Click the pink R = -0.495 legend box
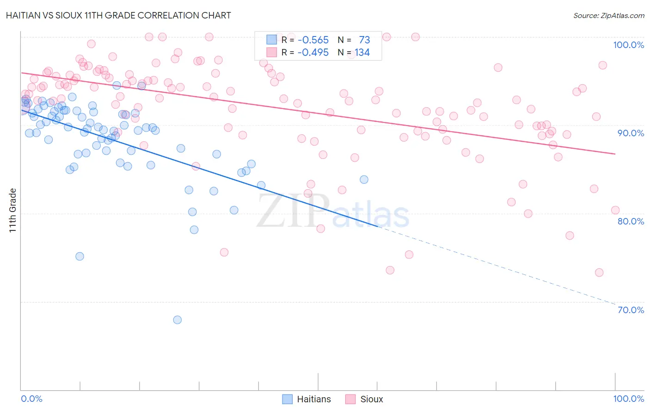Viewport: 650px width, 412px height. (x=271, y=52)
